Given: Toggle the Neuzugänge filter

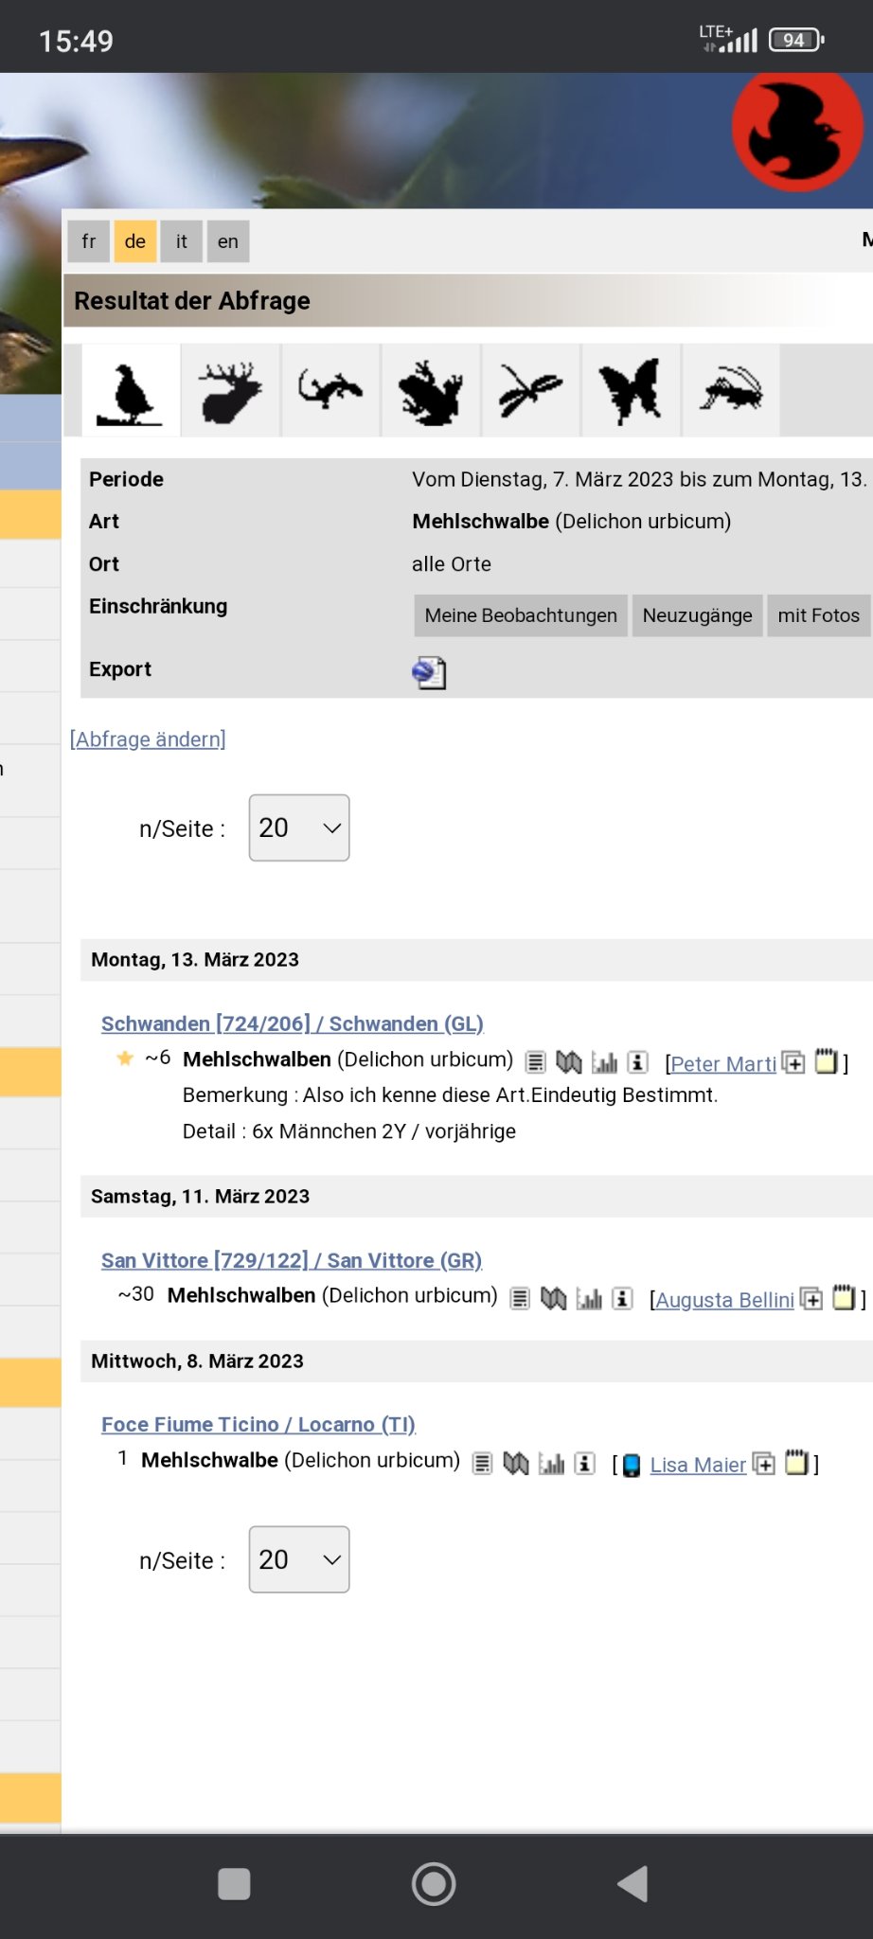Looking at the screenshot, I should click(697, 615).
